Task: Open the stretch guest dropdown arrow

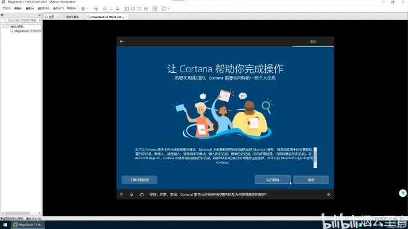Action: point(168,9)
